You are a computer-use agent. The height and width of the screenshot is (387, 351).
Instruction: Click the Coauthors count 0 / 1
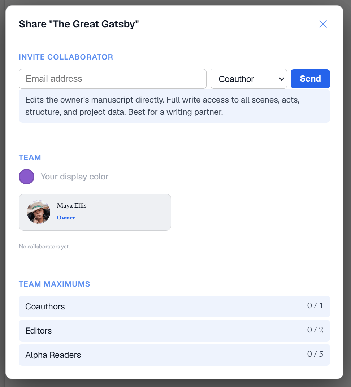[315, 305]
